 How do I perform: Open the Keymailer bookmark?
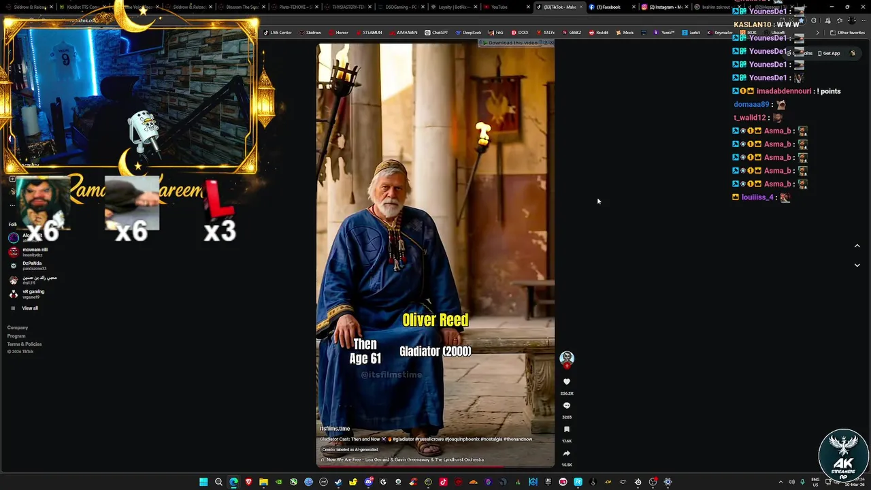(x=720, y=33)
